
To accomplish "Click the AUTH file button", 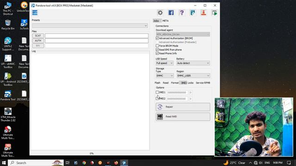I will pos(38,41).
